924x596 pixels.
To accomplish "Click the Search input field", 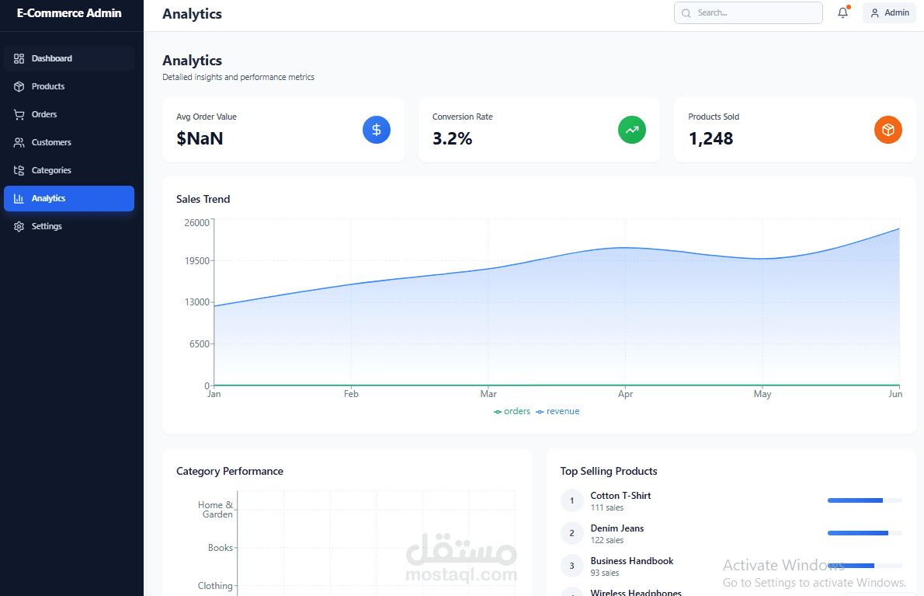I will click(748, 13).
